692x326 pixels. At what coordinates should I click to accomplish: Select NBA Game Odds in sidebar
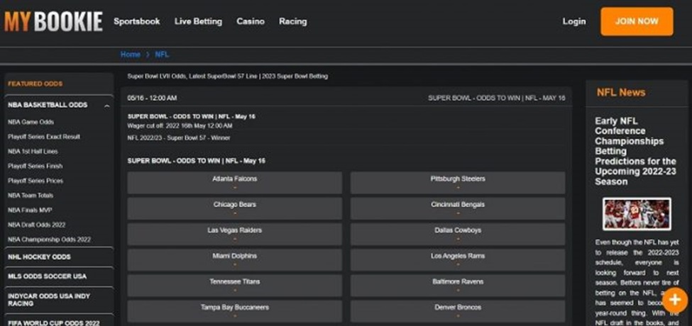31,122
